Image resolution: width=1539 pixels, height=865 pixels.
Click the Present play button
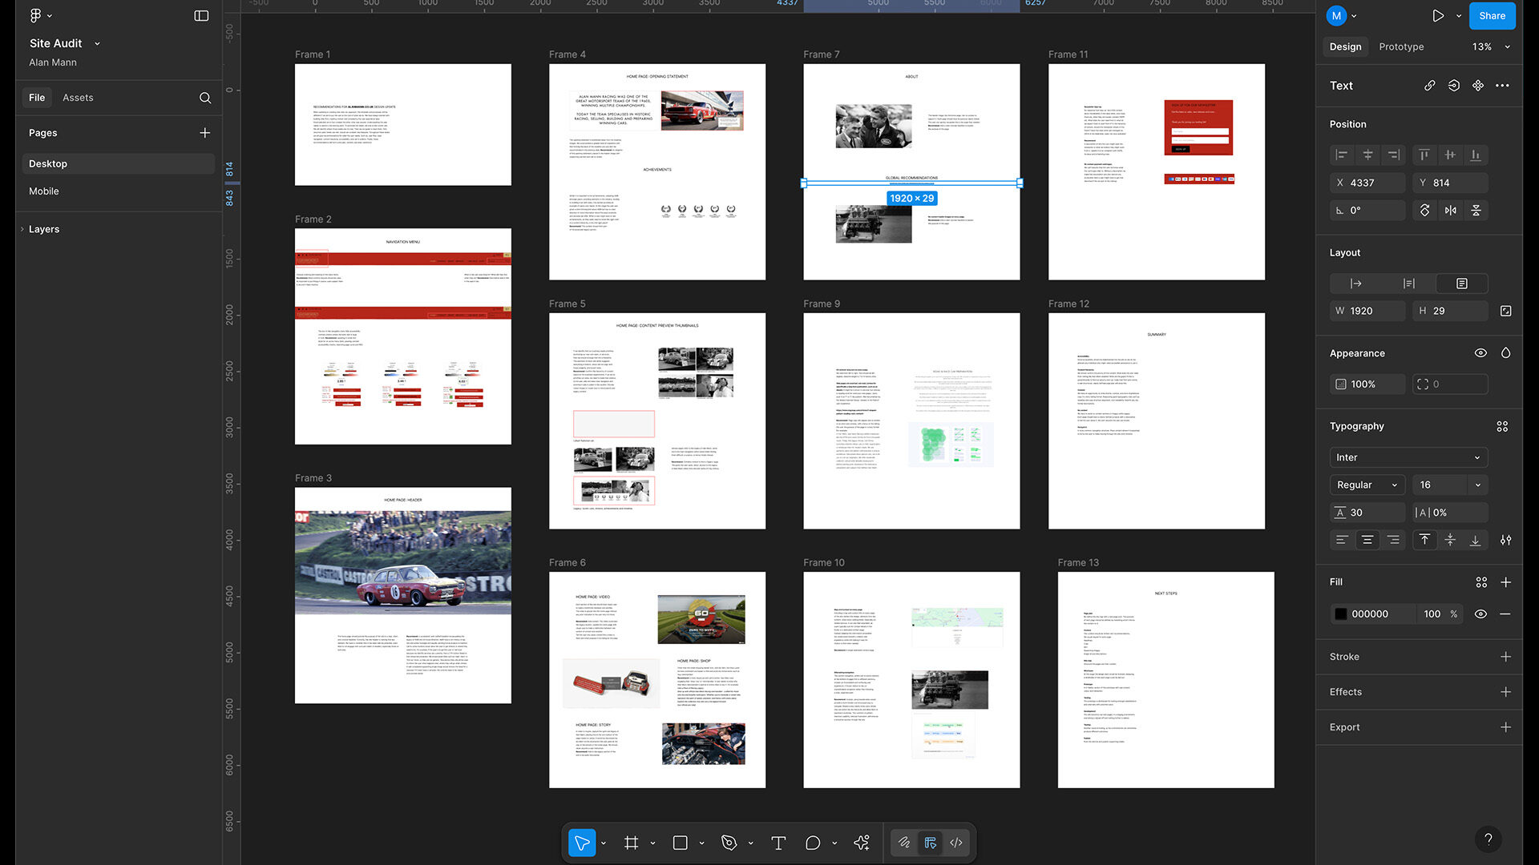tap(1438, 15)
